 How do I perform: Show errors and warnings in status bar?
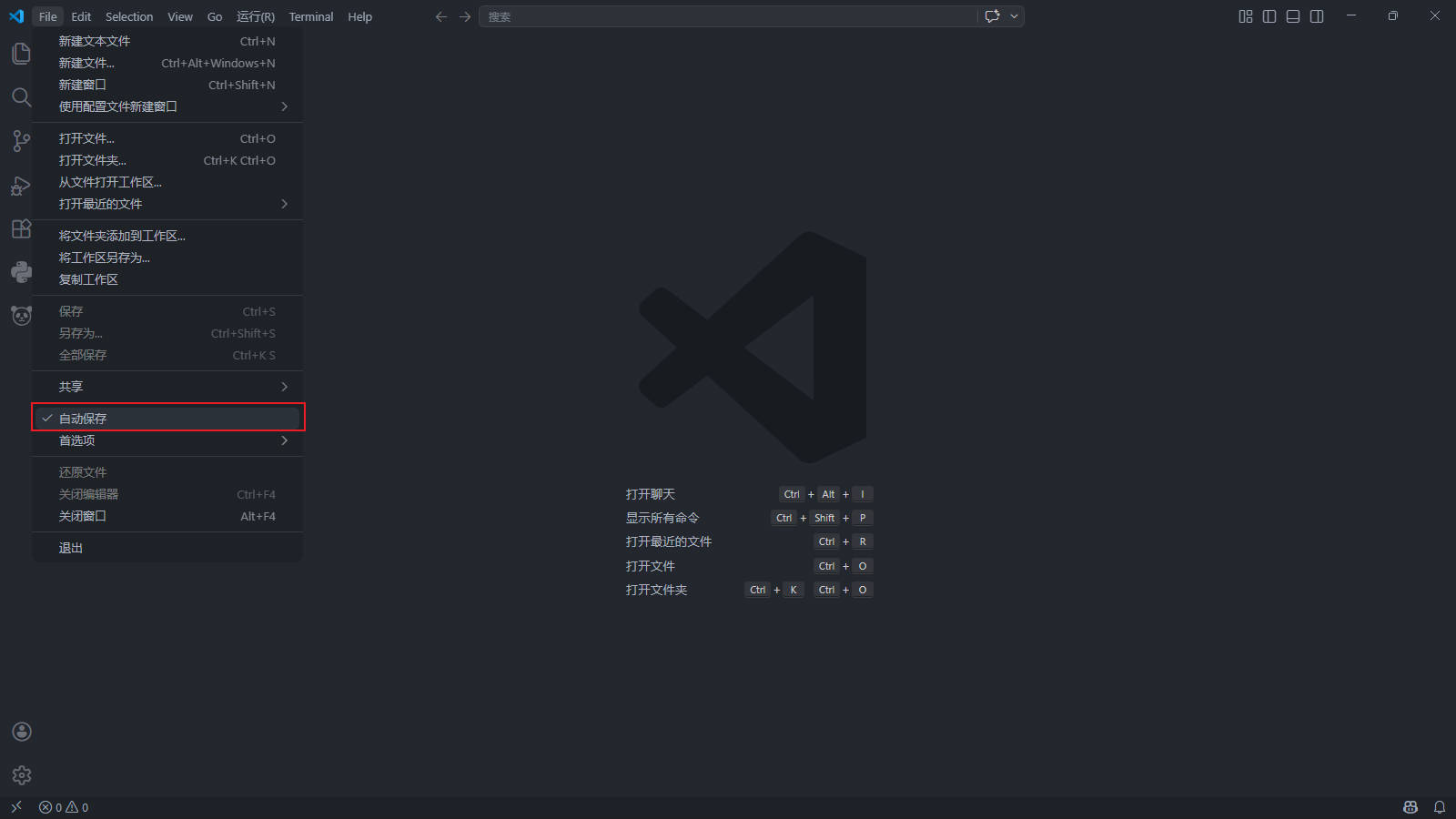pos(64,807)
